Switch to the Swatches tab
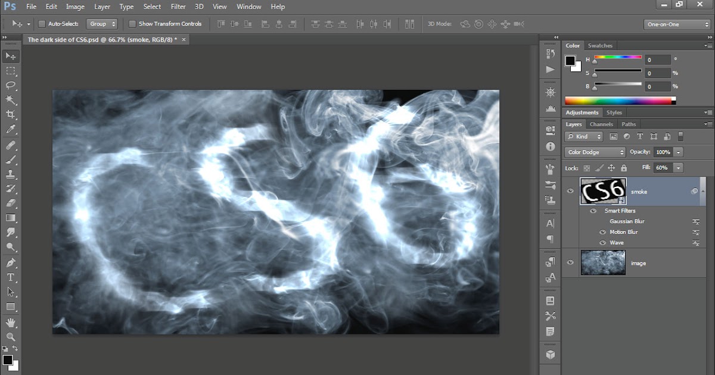 pyautogui.click(x=600, y=46)
